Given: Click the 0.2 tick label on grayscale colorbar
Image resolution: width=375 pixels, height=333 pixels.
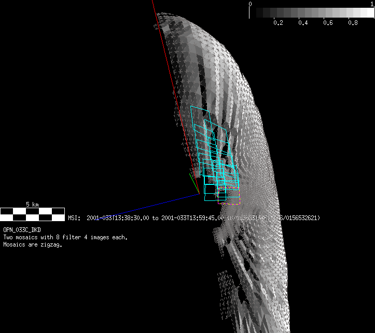Looking at the screenshot, I should tap(278, 23).
